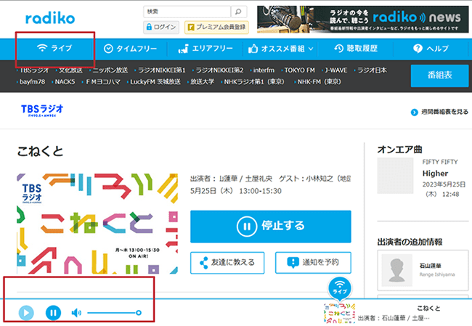Click the radiko logo
Image resolution: width=472 pixels, height=326 pixels.
[50, 18]
